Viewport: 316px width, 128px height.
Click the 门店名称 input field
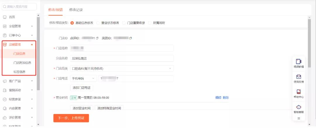[122, 48]
